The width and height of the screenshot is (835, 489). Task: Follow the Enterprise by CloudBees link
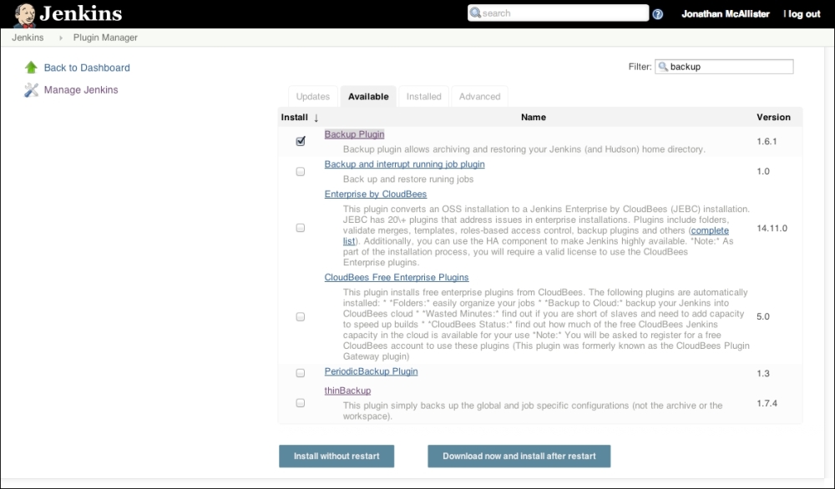coord(376,194)
